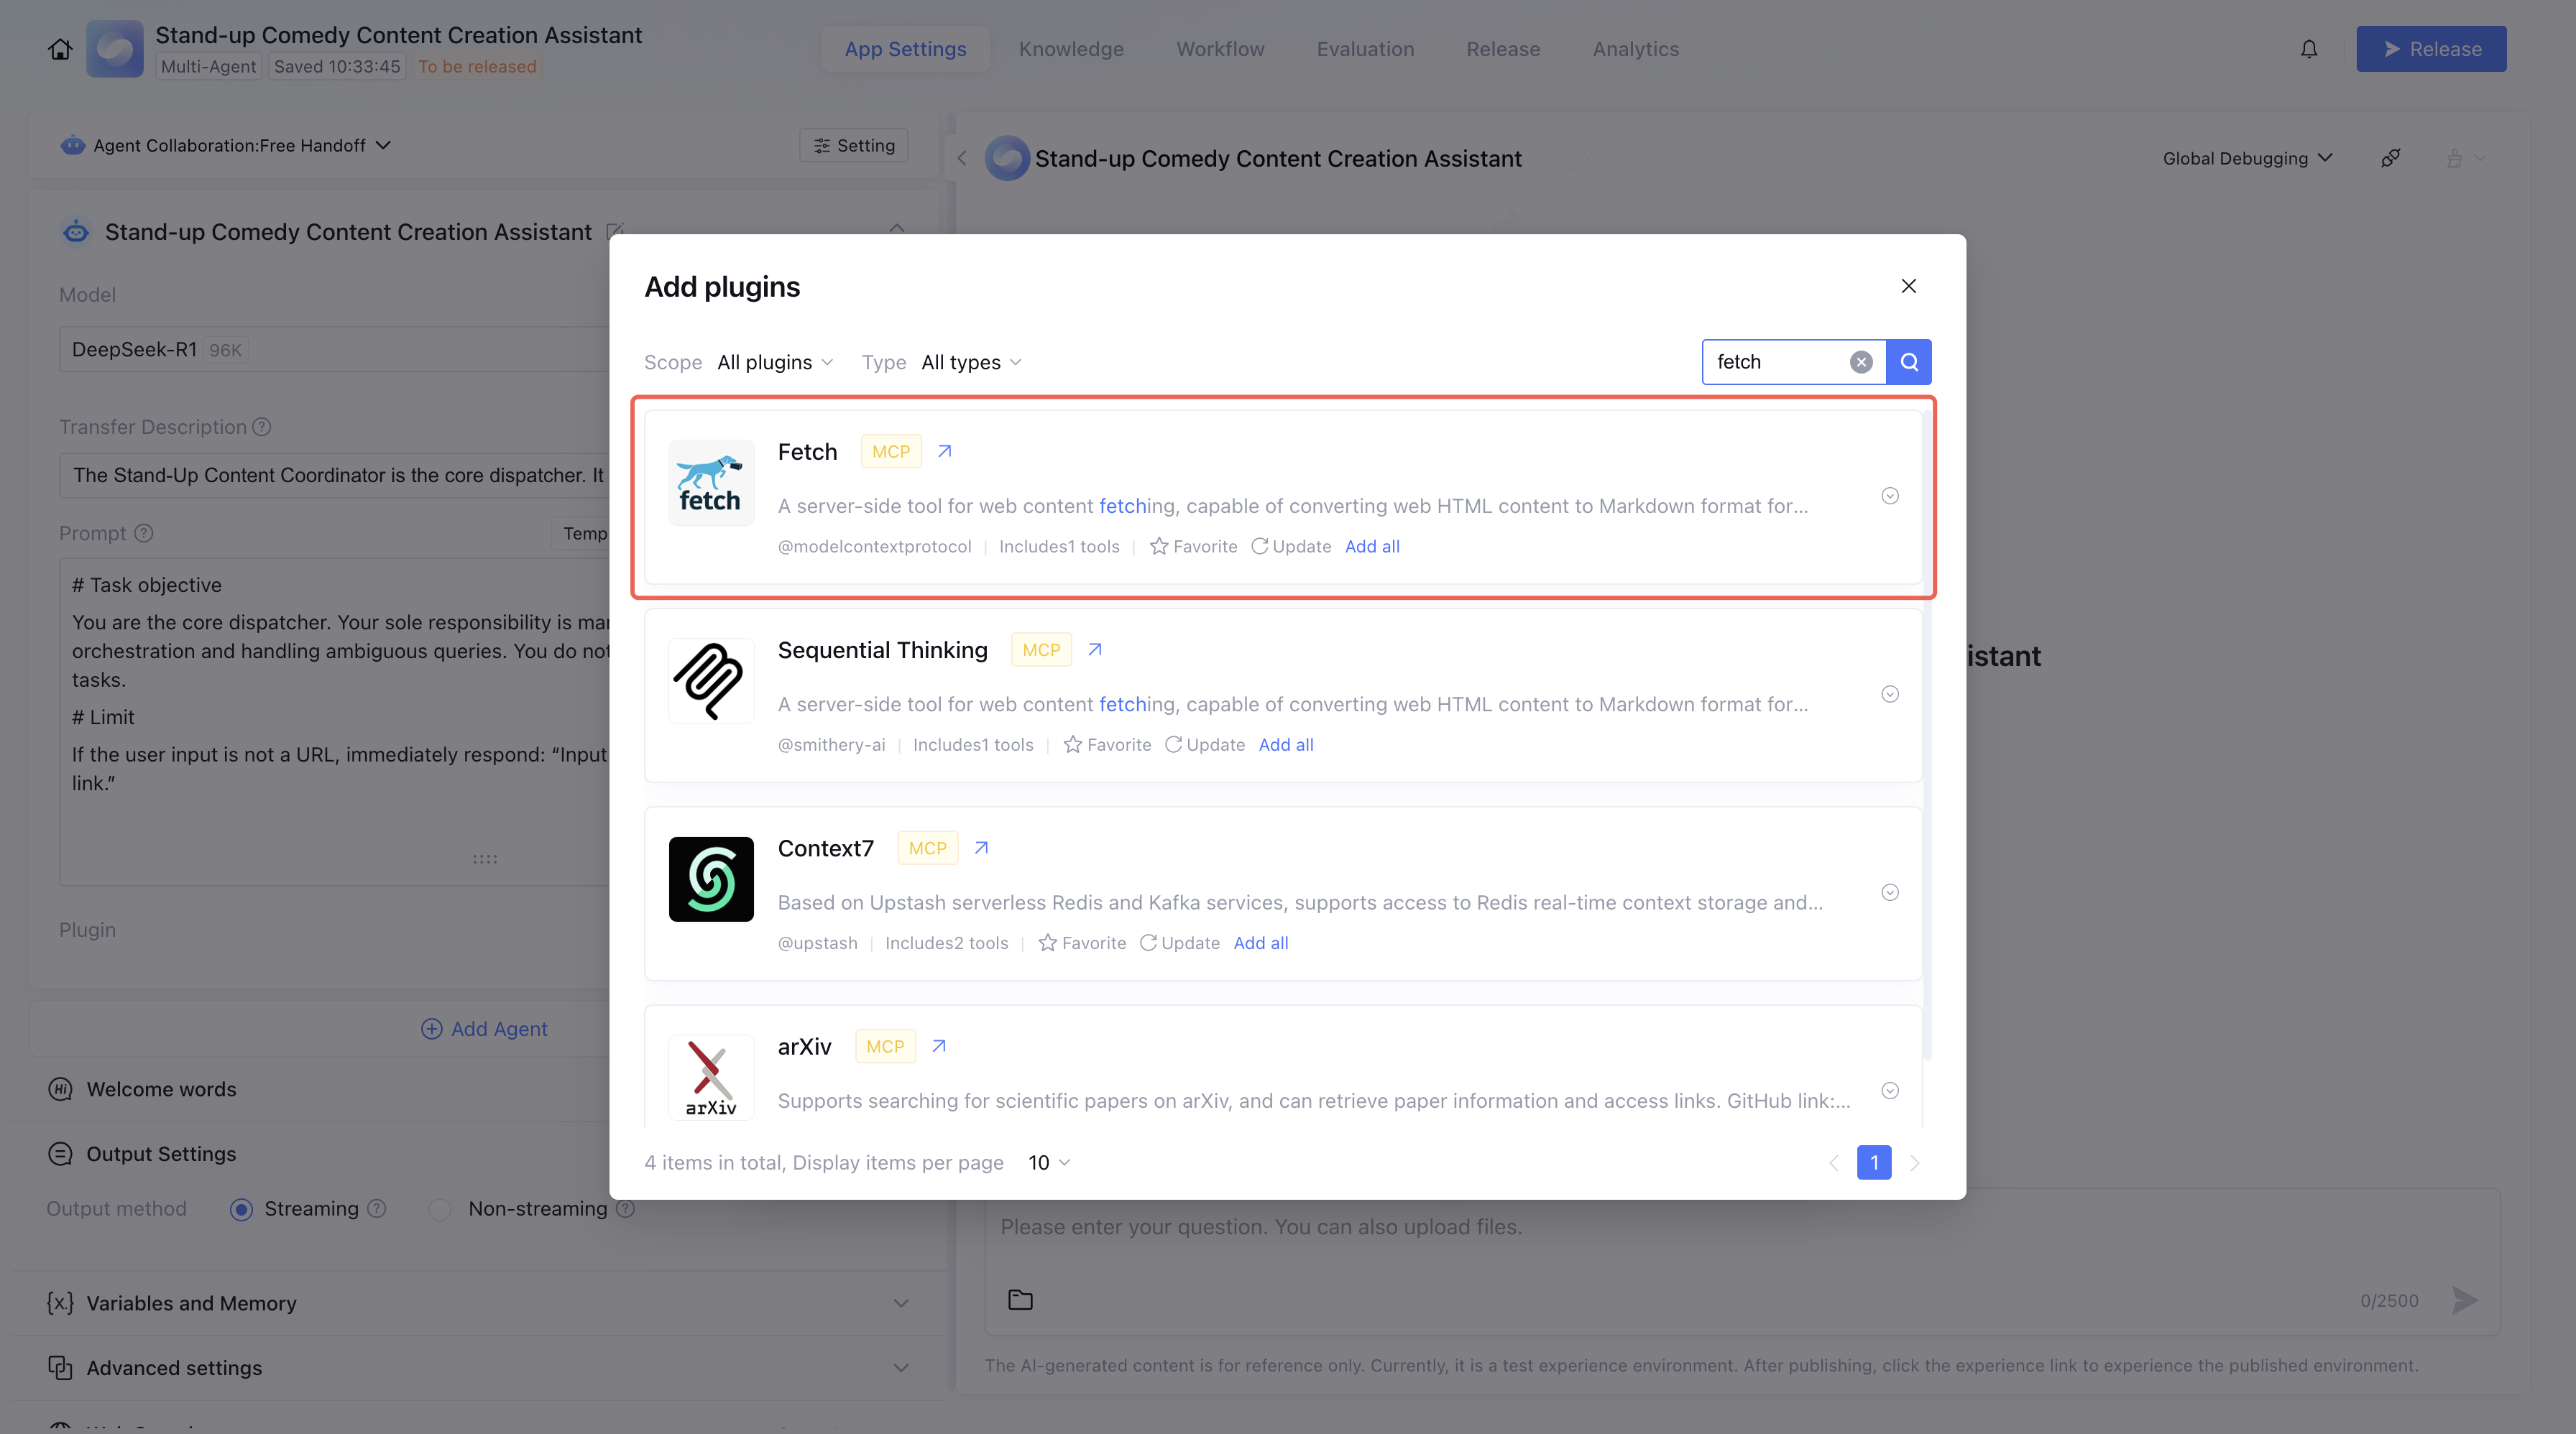Clear the fetch search text

coord(1860,362)
